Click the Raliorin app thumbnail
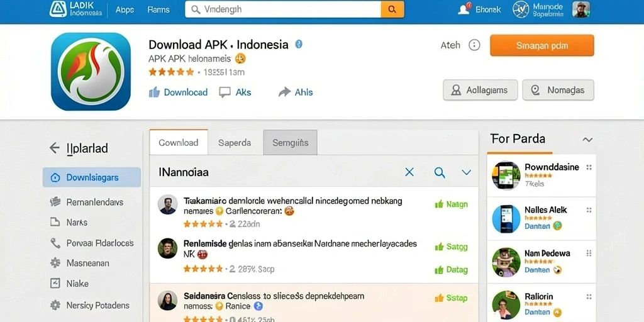 point(506,306)
